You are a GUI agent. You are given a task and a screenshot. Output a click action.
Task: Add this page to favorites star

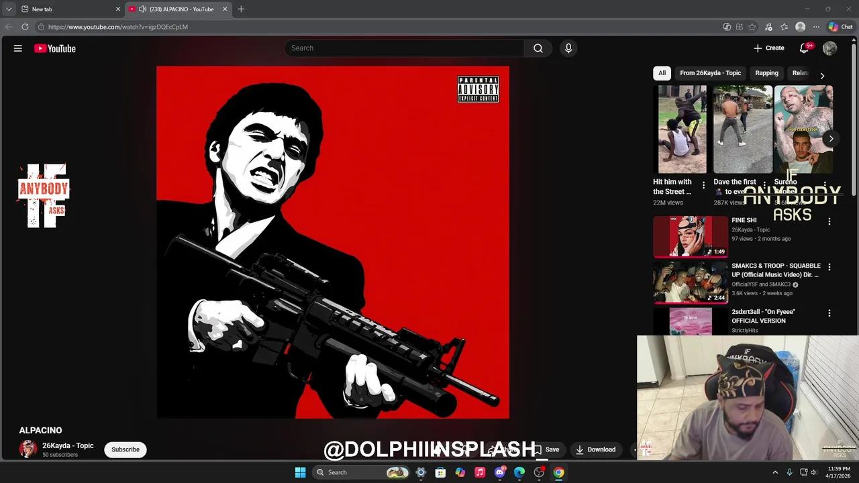pyautogui.click(x=752, y=27)
